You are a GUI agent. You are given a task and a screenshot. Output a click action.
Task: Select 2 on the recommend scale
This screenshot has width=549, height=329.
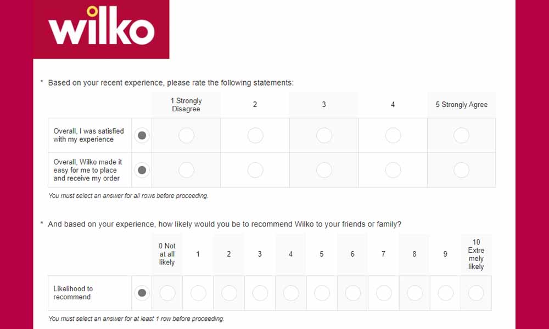click(229, 293)
